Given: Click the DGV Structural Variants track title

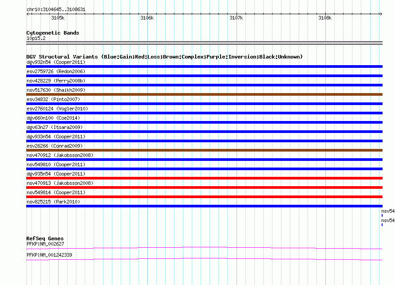Looking at the screenshot, I should pyautogui.click(x=164, y=57).
